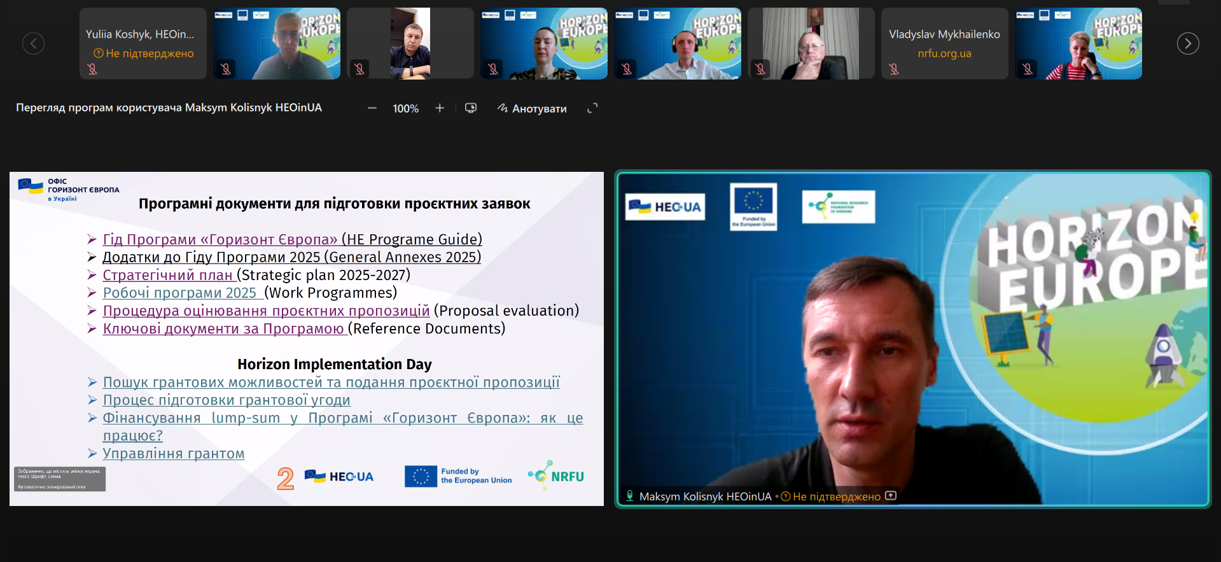This screenshot has width=1221, height=562.
Task: Click the 100% zoom level value
Action: point(405,109)
